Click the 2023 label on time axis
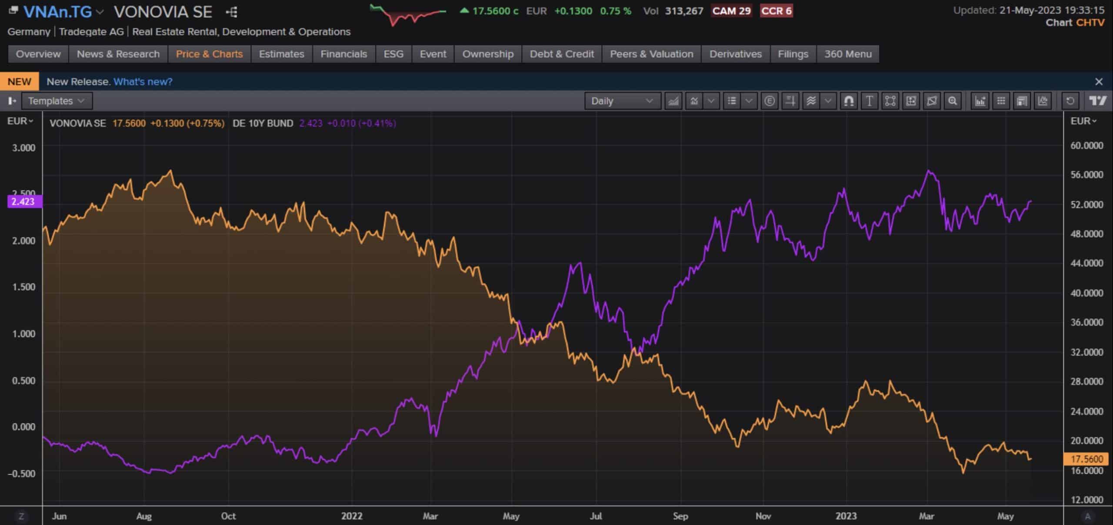1113x525 pixels. [x=846, y=516]
